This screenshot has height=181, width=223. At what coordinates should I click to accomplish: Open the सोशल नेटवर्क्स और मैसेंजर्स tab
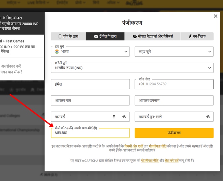tap(152, 36)
